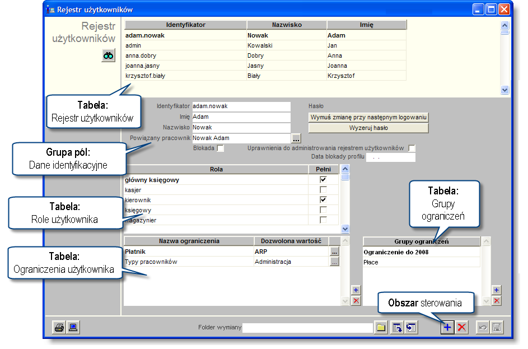Select the admin user row
528x349 pixels.
[265, 45]
